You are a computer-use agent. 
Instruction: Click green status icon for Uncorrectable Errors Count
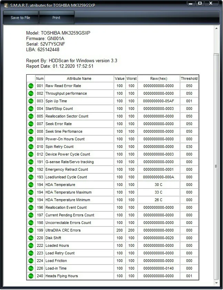pos(31,223)
